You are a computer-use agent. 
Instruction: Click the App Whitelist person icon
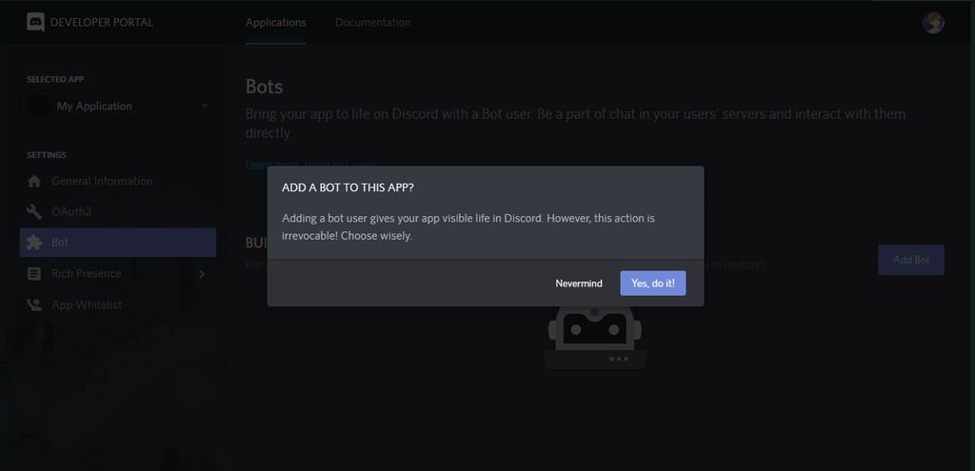34,304
